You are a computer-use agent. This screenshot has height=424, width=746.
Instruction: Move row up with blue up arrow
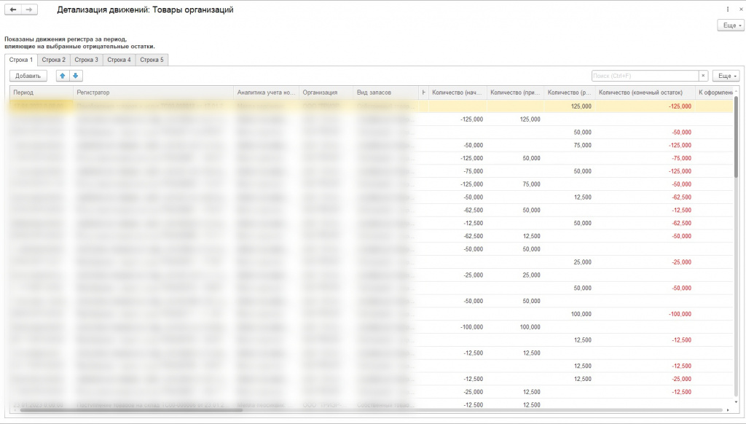coord(63,76)
